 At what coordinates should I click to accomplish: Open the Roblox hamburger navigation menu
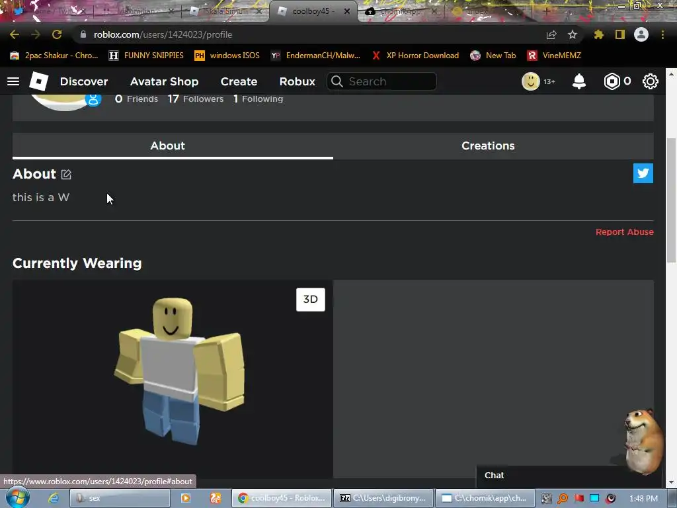(x=13, y=81)
